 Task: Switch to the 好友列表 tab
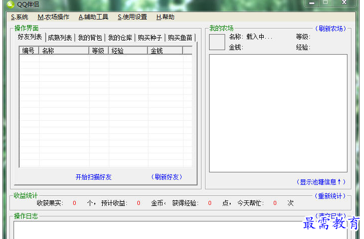click(30, 37)
